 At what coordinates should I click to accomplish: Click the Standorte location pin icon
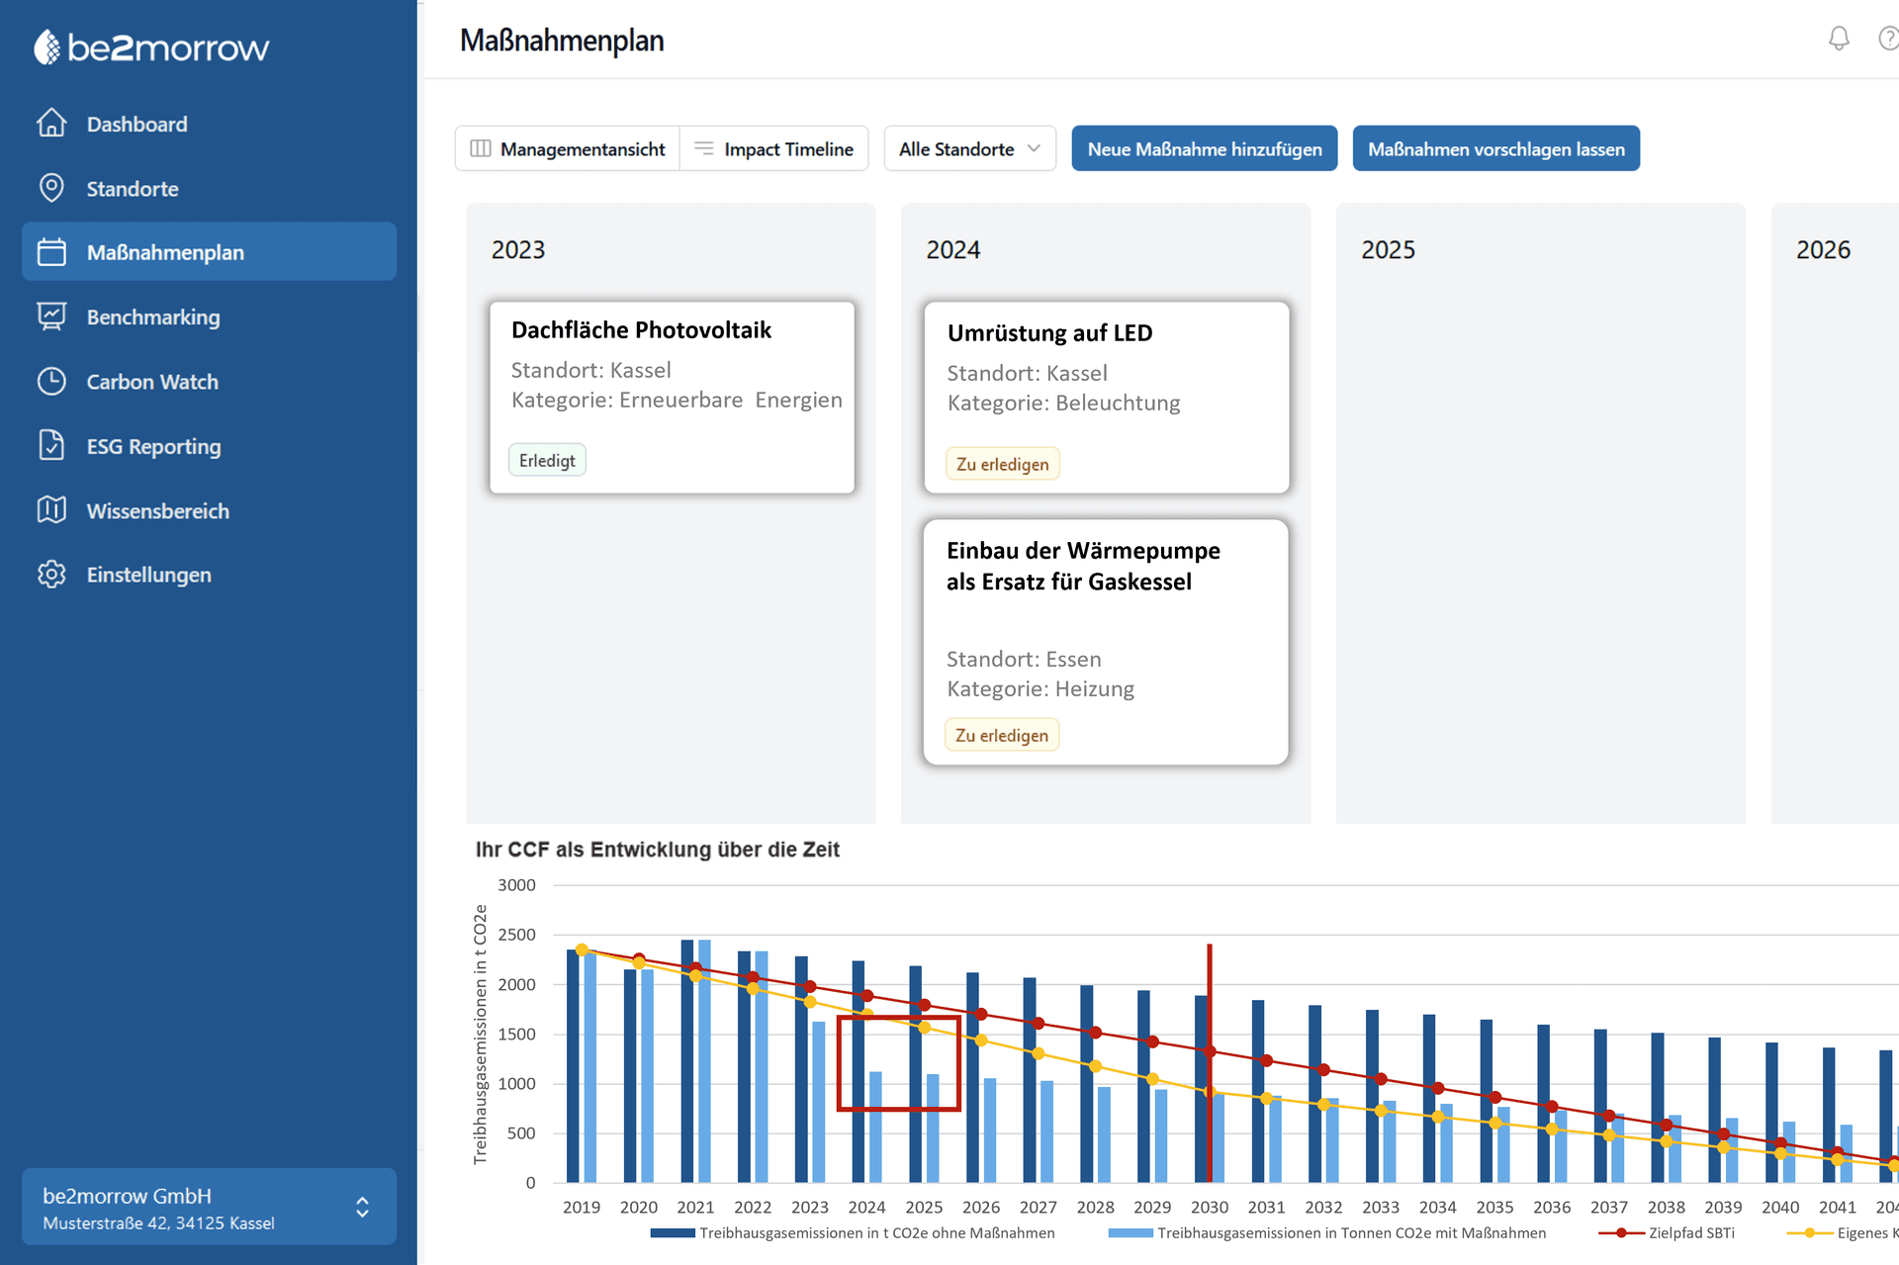(x=51, y=188)
